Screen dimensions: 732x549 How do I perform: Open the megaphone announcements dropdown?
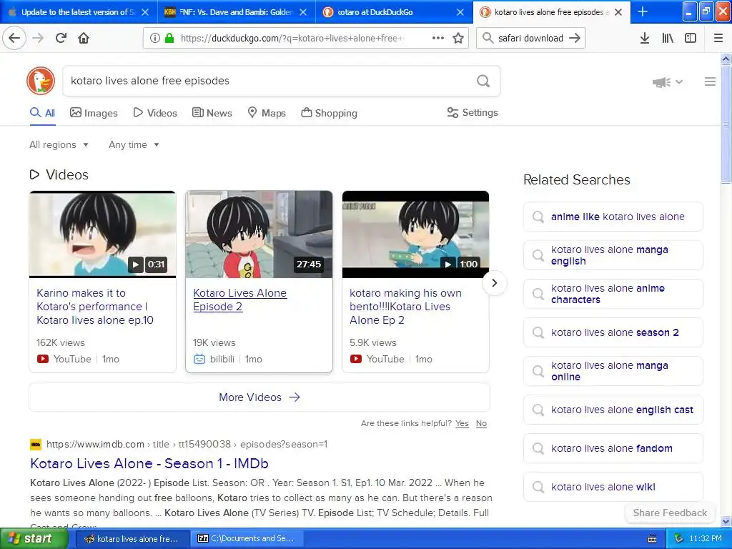(x=667, y=82)
